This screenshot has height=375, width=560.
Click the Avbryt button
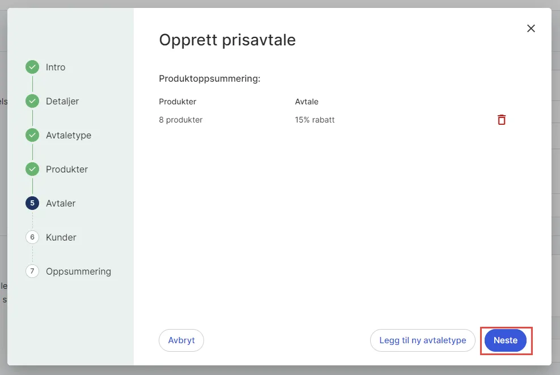pyautogui.click(x=181, y=340)
